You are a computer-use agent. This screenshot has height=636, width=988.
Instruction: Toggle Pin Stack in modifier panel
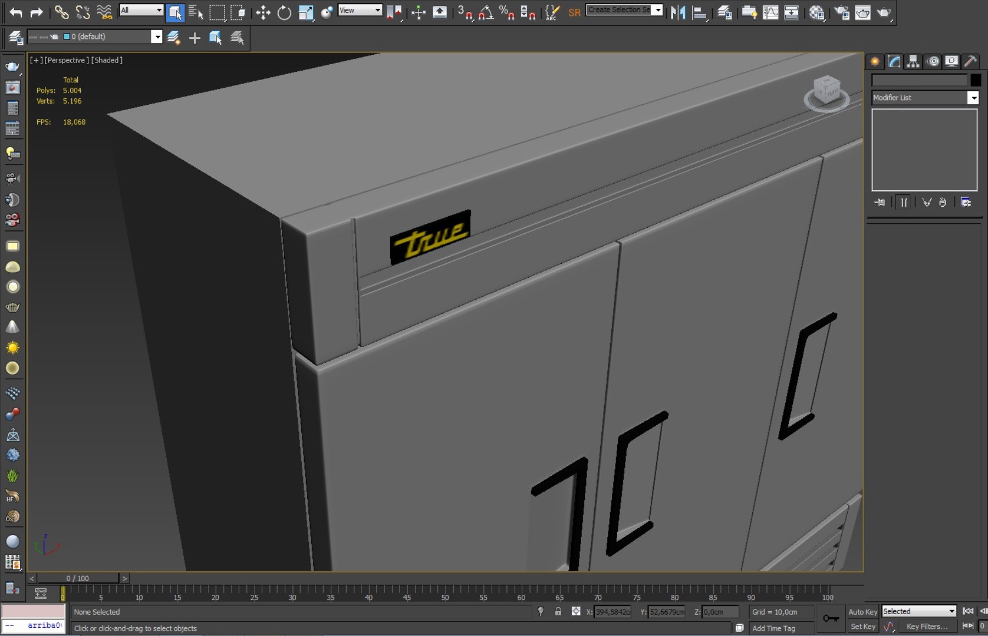pyautogui.click(x=880, y=203)
